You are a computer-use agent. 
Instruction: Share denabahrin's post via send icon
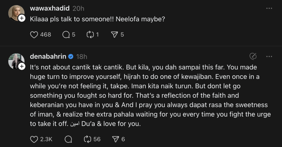[x=115, y=139]
